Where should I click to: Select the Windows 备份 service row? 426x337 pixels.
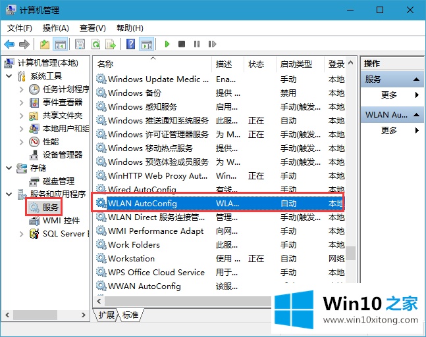(220, 93)
